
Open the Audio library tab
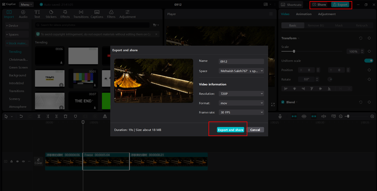click(x=23, y=14)
